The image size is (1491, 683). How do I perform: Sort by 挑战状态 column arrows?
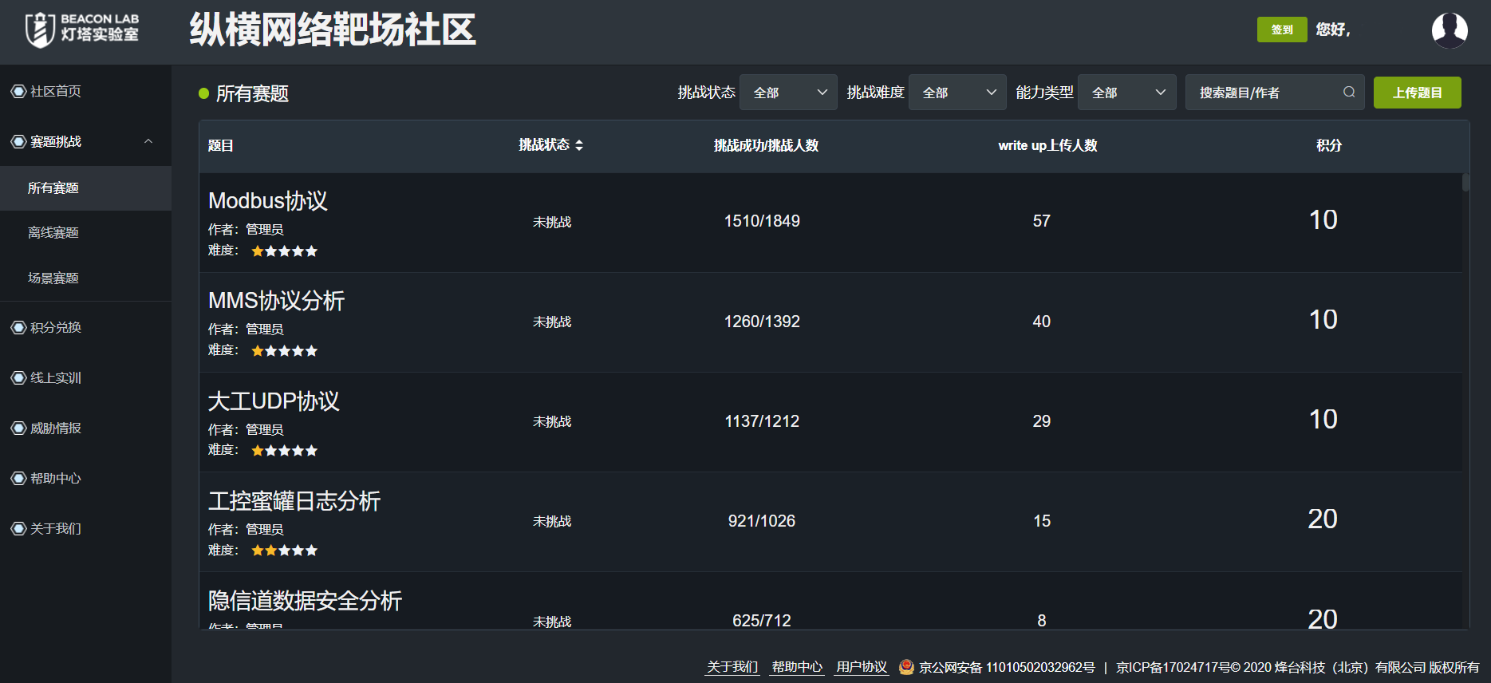[579, 145]
